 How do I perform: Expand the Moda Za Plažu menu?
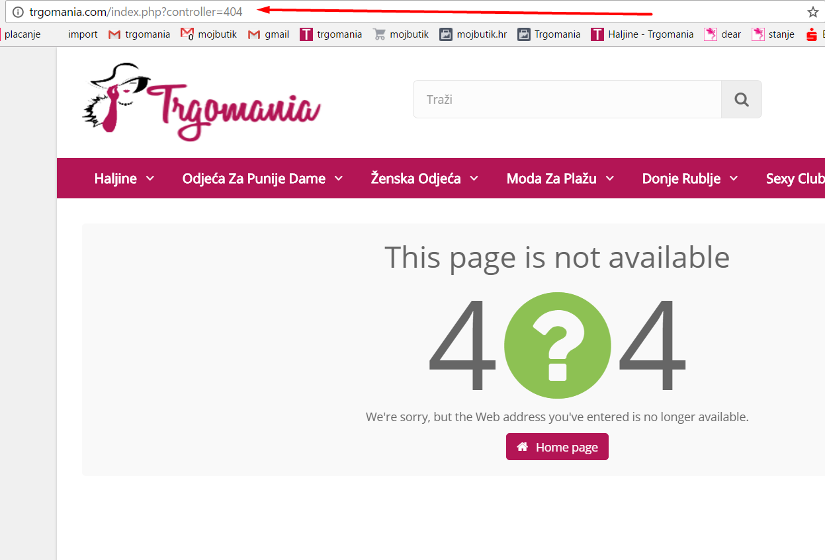click(560, 179)
